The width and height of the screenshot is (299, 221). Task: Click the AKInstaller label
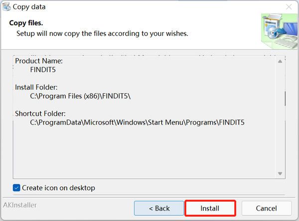20,205
